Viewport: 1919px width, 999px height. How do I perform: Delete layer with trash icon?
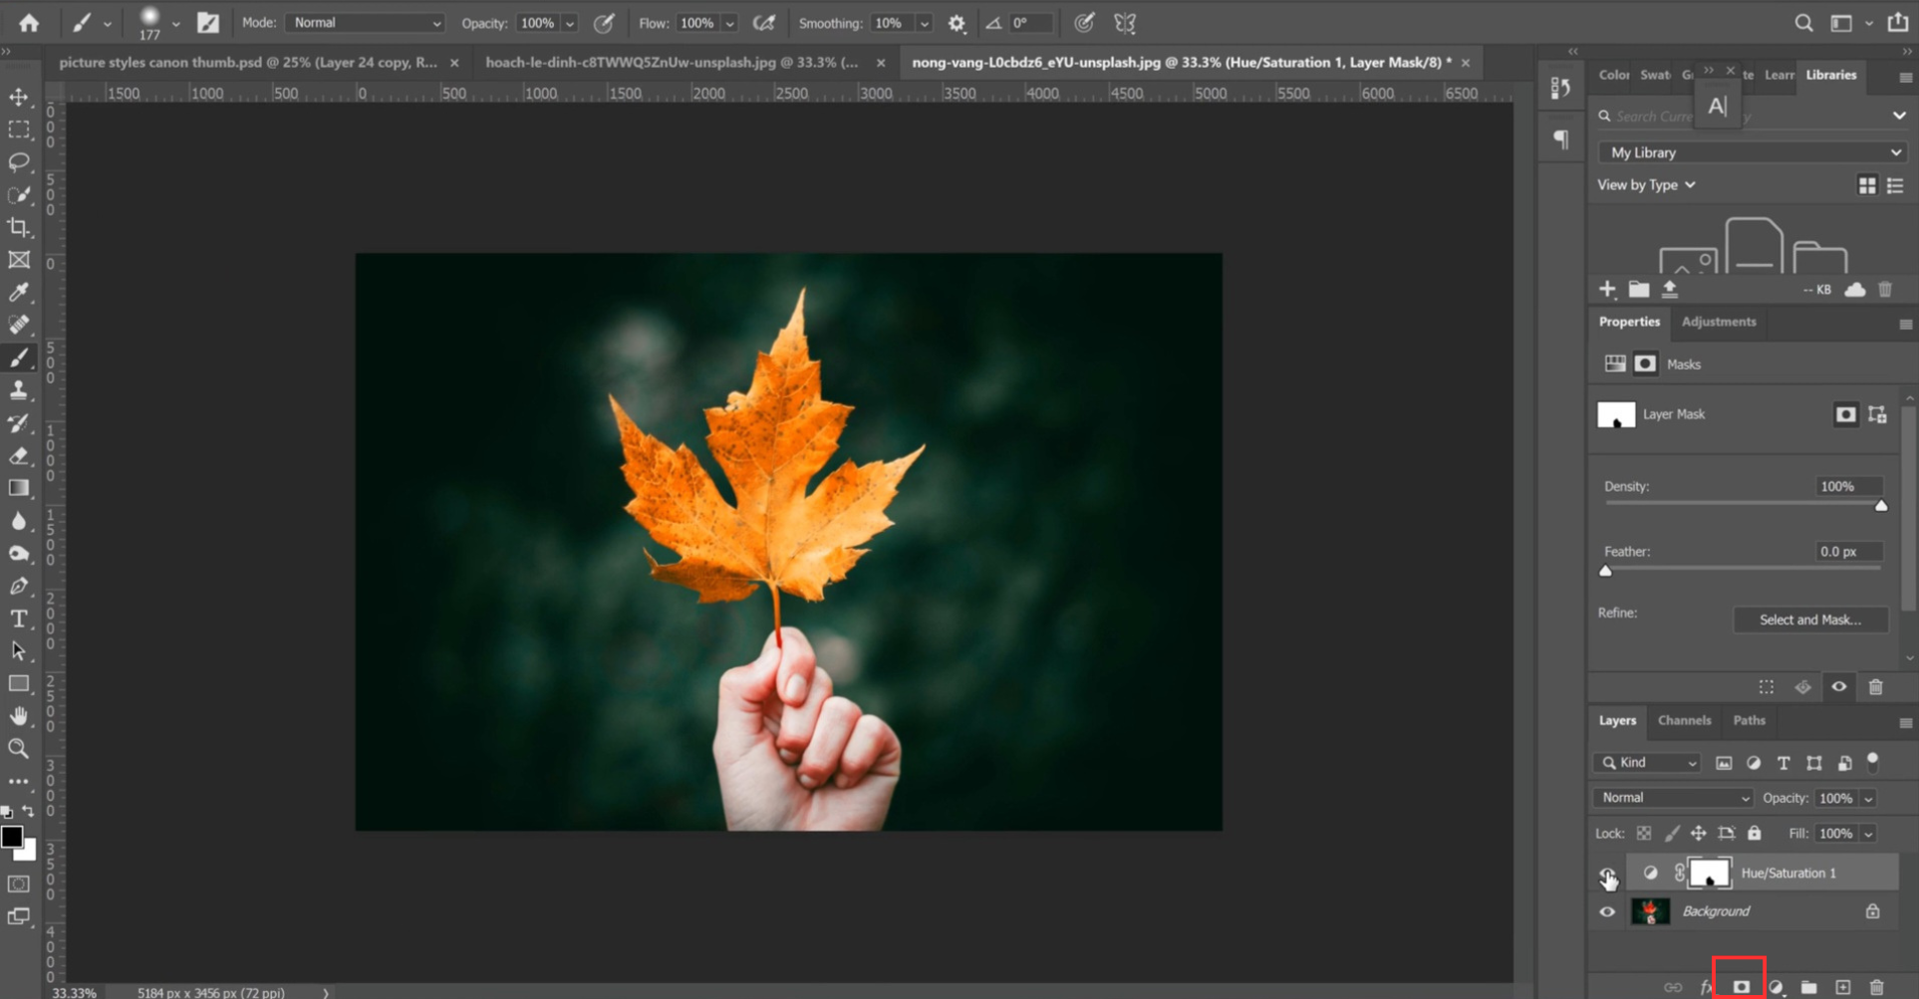[1877, 987]
